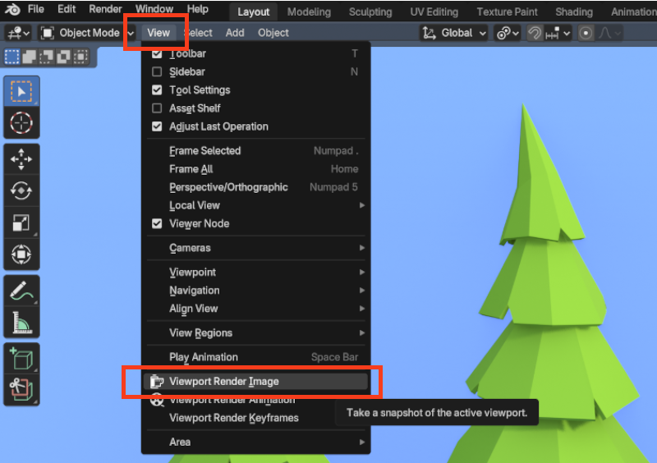Click Frame Selected in the View menu

tap(204, 151)
